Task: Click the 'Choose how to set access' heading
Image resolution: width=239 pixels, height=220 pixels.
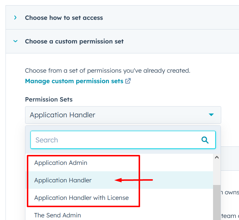Action: (64, 18)
